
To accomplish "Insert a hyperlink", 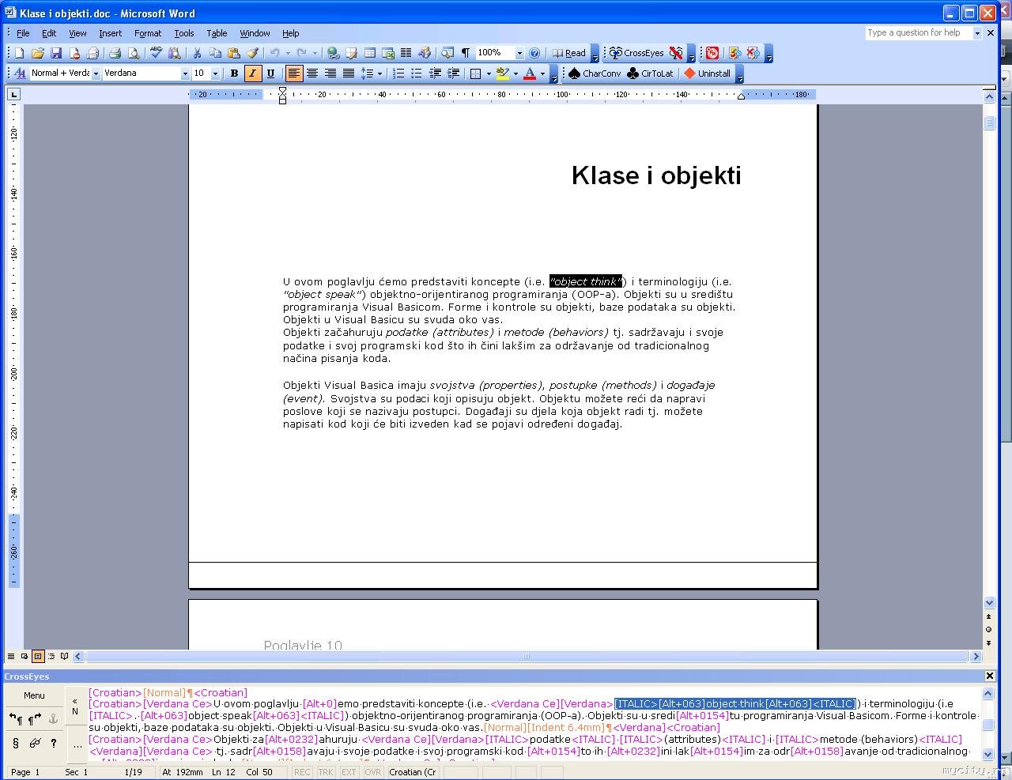I will 334,53.
